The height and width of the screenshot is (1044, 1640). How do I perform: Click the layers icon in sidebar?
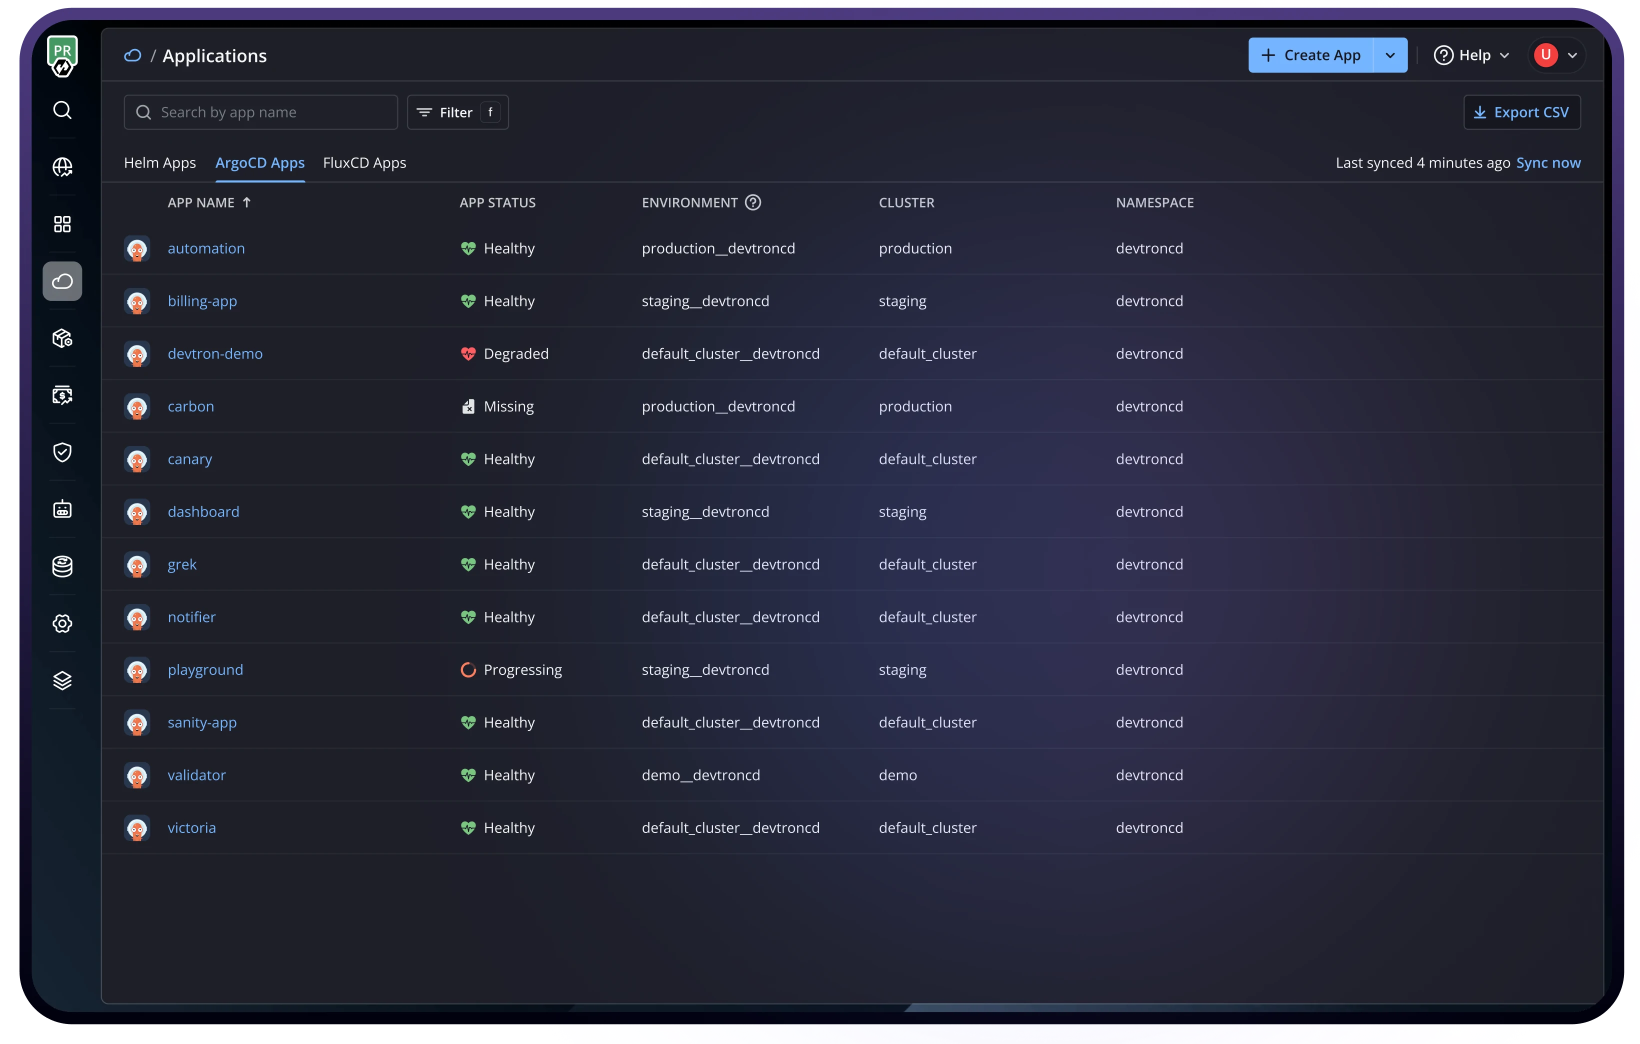62,680
